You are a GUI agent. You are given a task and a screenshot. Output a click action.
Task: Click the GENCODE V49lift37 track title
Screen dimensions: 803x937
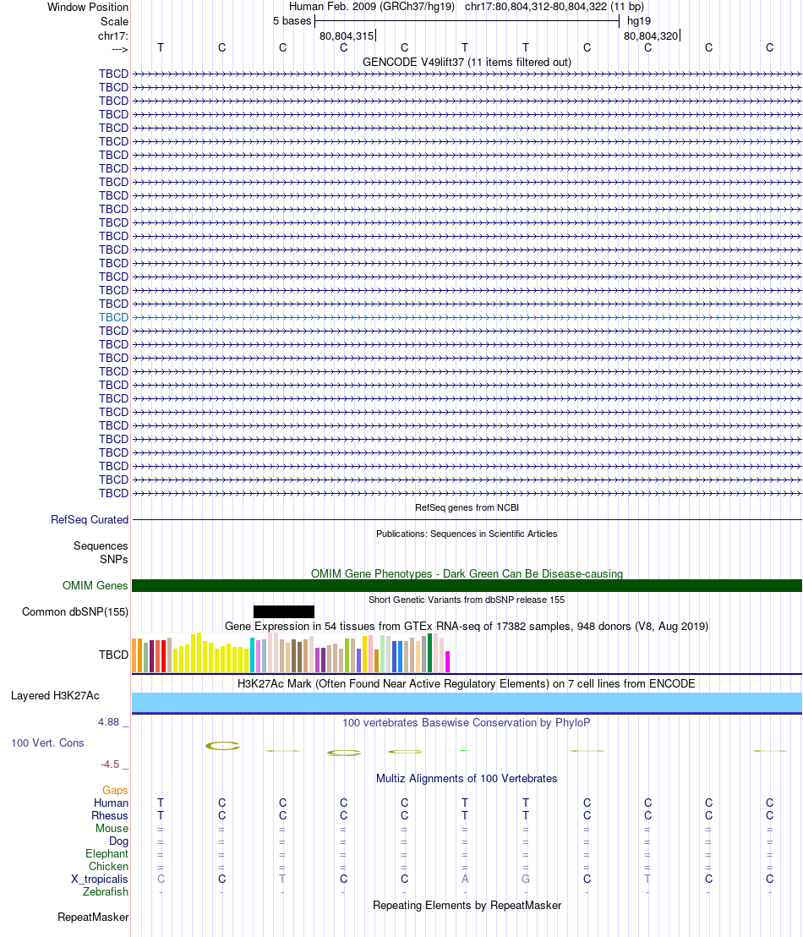click(467, 62)
